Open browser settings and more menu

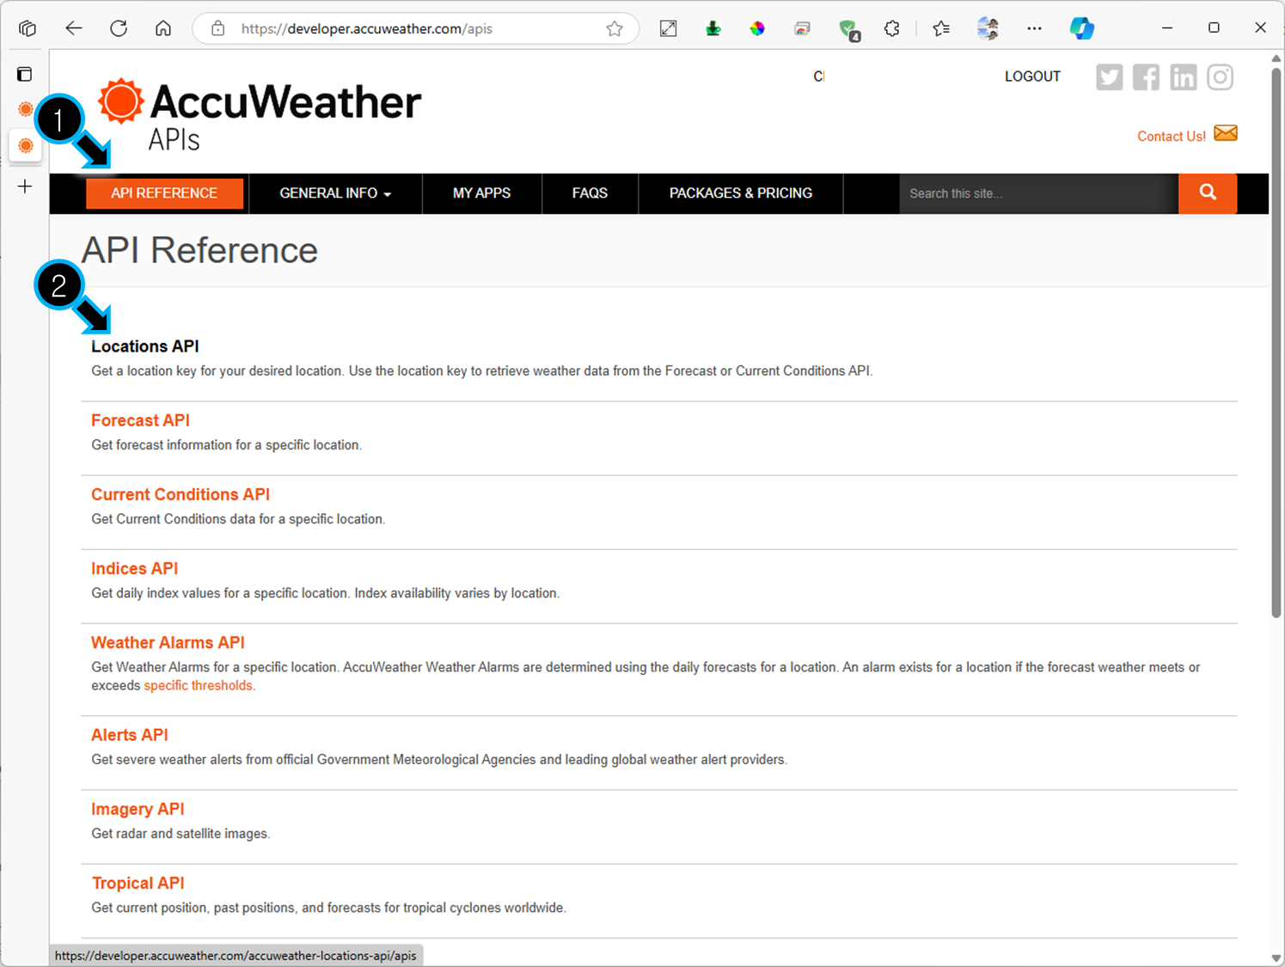(1034, 28)
